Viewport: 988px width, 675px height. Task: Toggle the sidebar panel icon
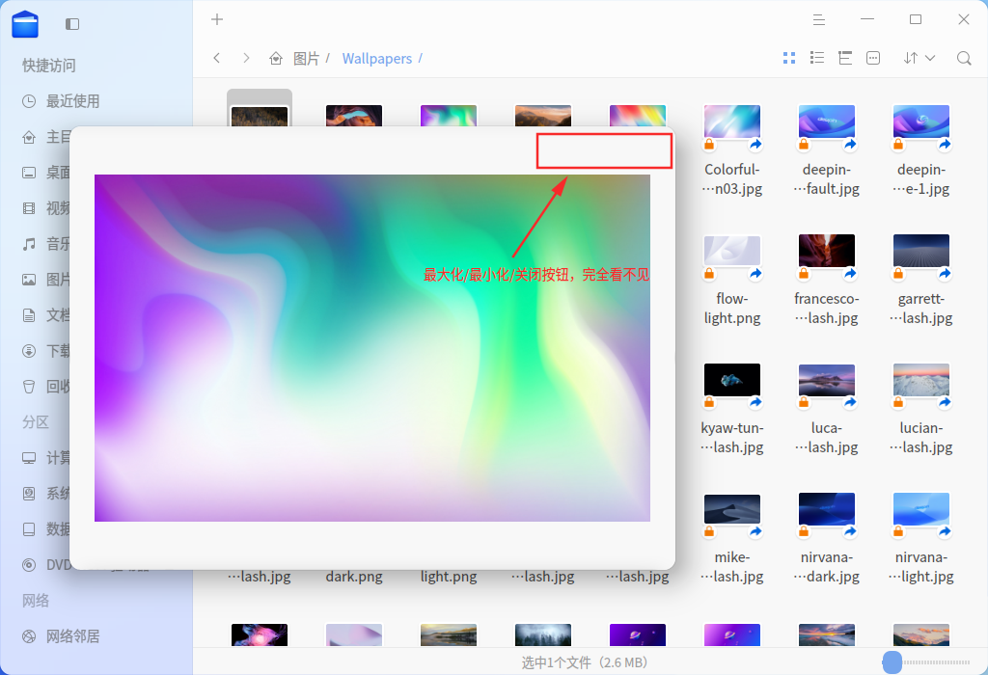point(72,24)
